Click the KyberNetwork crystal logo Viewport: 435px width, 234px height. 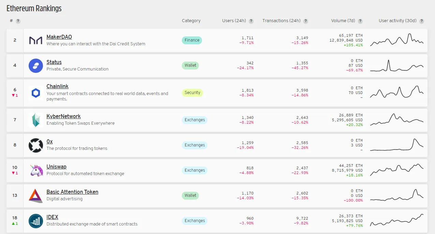click(x=36, y=120)
